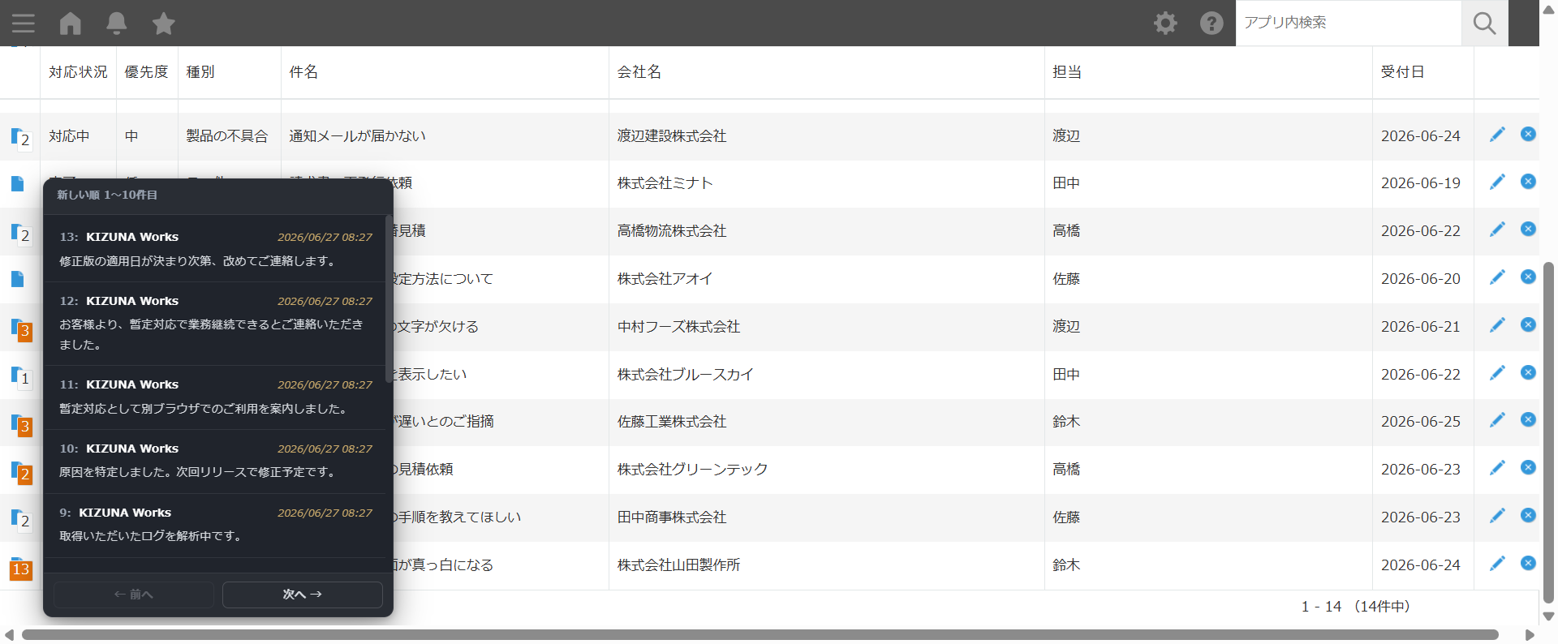Select comment 9 about ログを解析中
This screenshot has width=1558, height=644.
[x=215, y=525]
